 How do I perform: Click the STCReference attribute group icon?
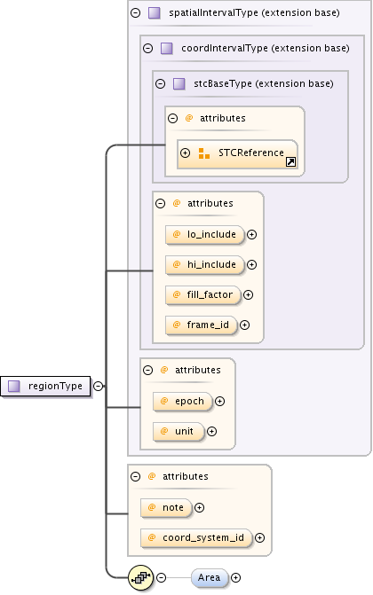tap(204, 153)
